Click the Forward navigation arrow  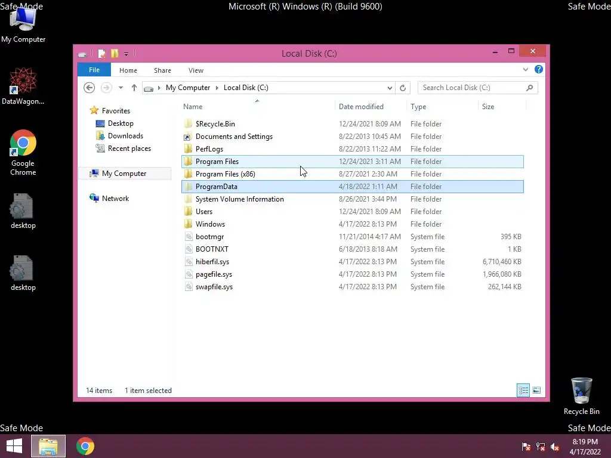[x=106, y=88]
